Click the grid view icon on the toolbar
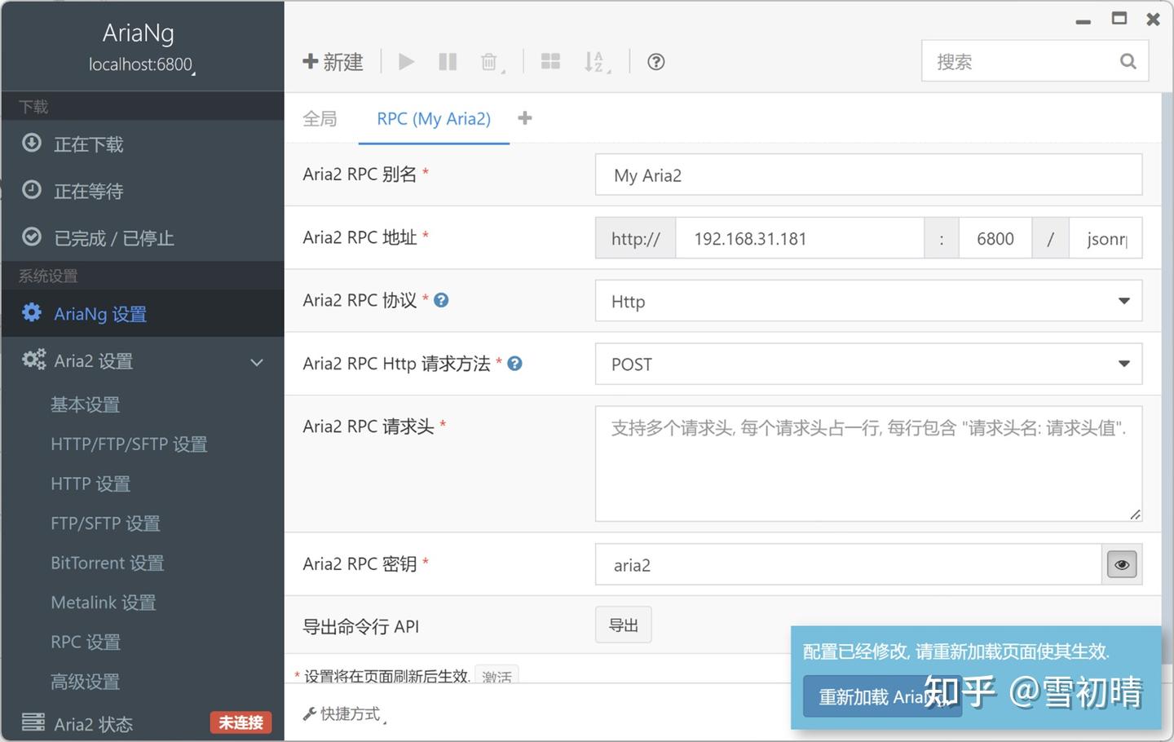The height and width of the screenshot is (742, 1174). pyautogui.click(x=550, y=60)
